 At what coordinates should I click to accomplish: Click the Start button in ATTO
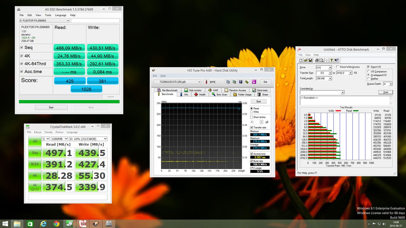click(x=386, y=92)
